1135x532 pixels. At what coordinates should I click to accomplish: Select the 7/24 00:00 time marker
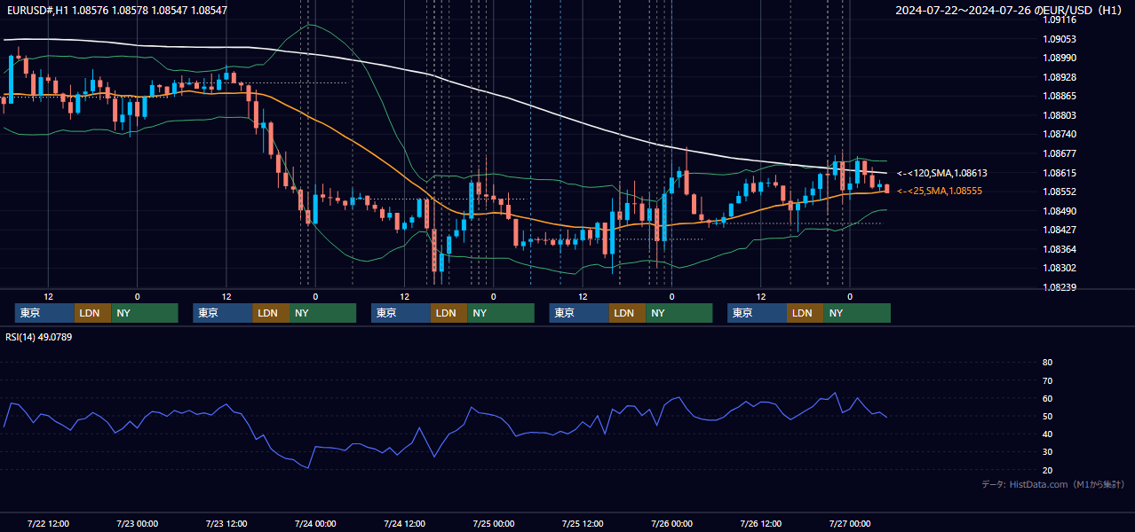(315, 523)
